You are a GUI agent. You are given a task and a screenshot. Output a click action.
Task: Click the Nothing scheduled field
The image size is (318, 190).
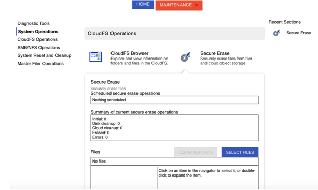174,100
